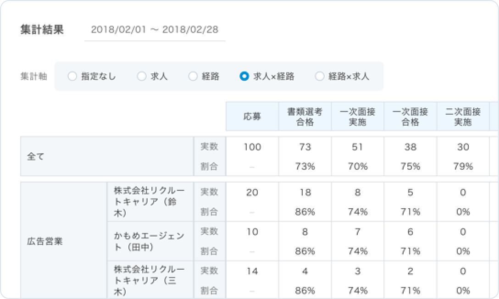Click the 一次面接合格 column header

pos(410,116)
